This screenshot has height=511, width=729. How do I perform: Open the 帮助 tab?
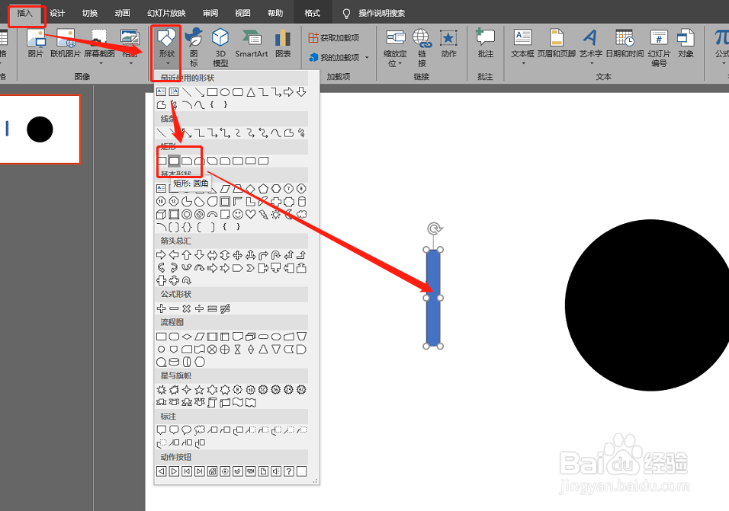coord(275,13)
